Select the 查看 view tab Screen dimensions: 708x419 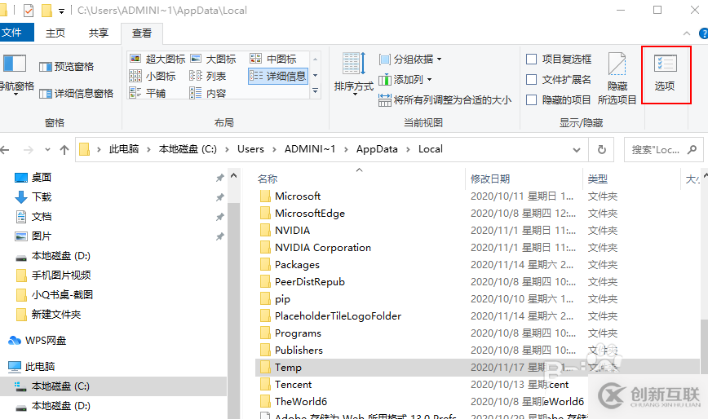(x=142, y=33)
